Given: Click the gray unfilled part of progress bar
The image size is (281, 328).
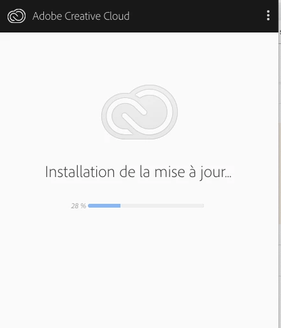Looking at the screenshot, I should [x=162, y=206].
